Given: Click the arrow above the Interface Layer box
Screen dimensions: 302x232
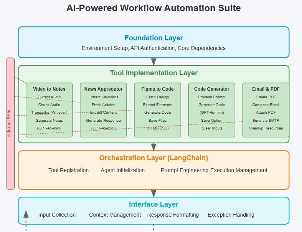Looking at the screenshot, I should 153,193.
